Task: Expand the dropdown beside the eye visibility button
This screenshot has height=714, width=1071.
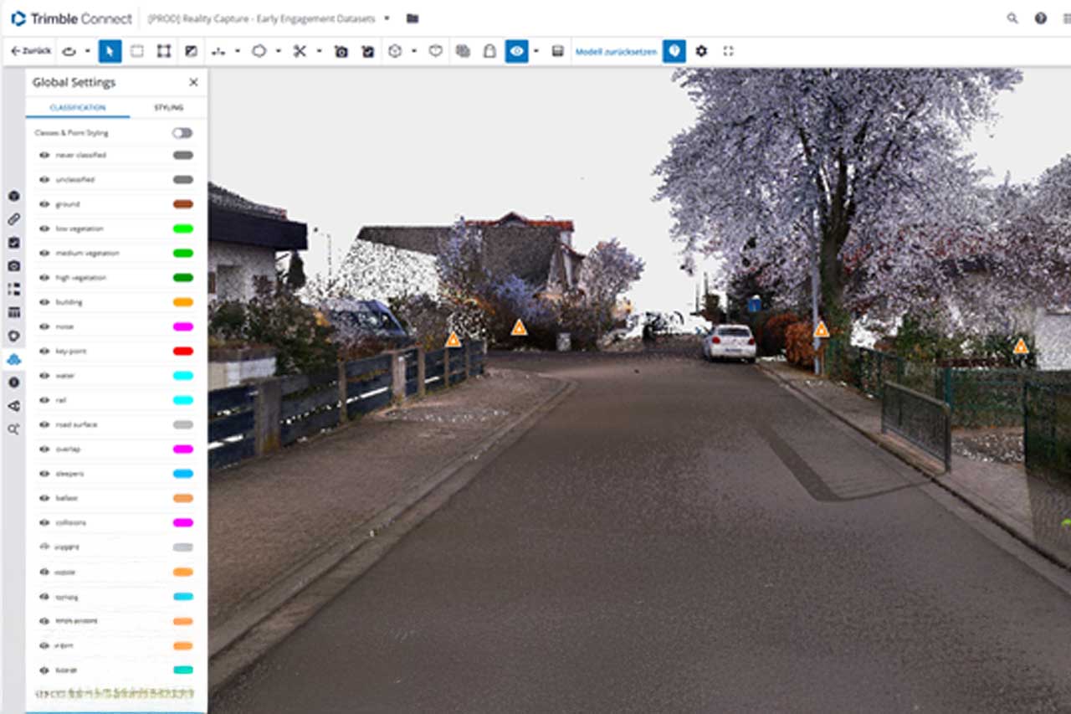Action: (535, 51)
